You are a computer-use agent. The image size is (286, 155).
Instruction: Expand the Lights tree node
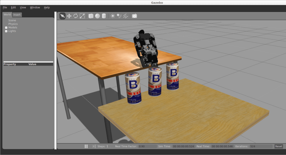(x=6, y=31)
